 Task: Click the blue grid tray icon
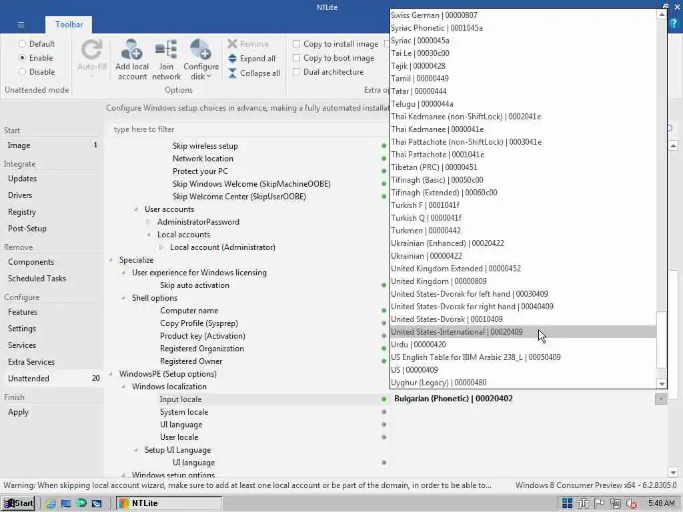tap(567, 503)
